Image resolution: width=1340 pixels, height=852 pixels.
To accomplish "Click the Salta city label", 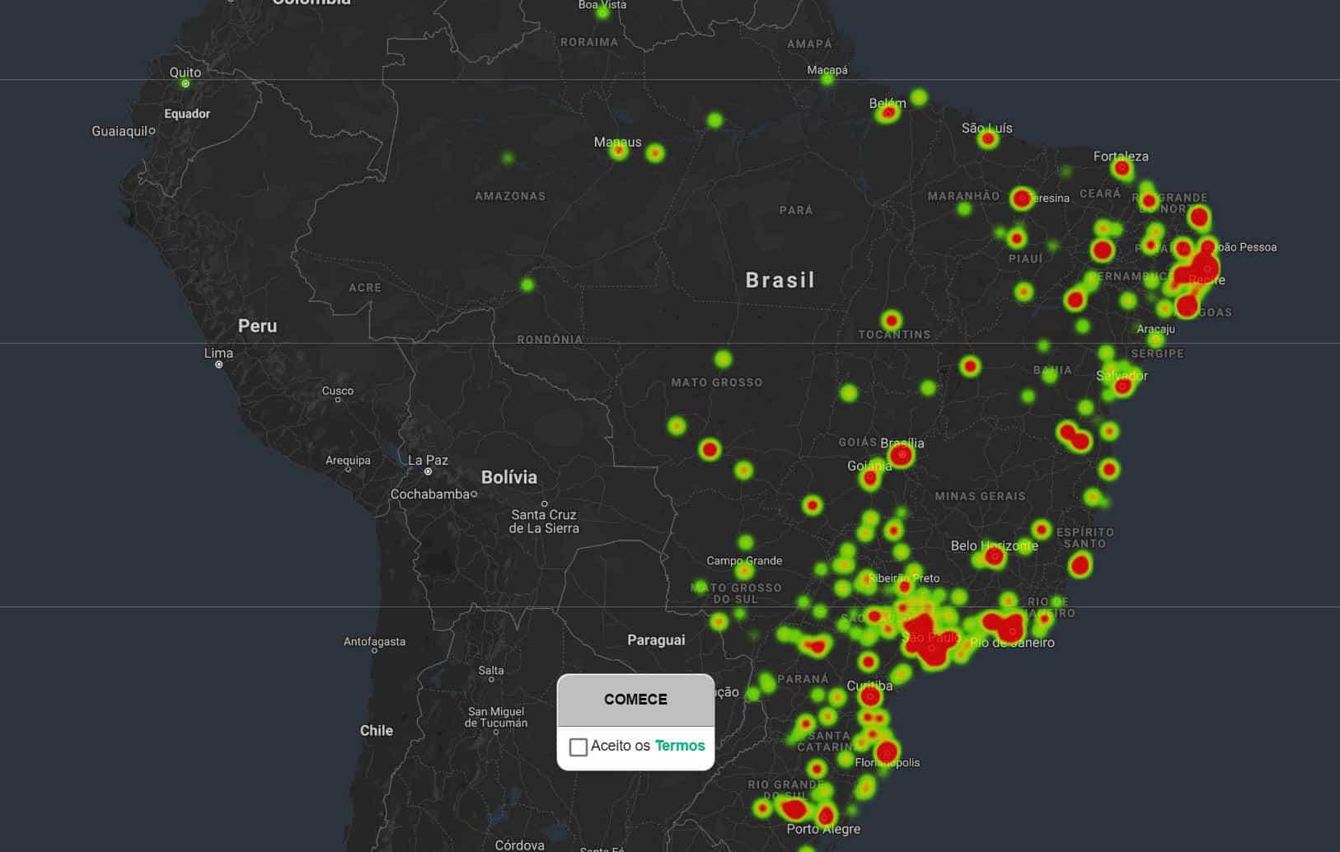I will (x=490, y=670).
